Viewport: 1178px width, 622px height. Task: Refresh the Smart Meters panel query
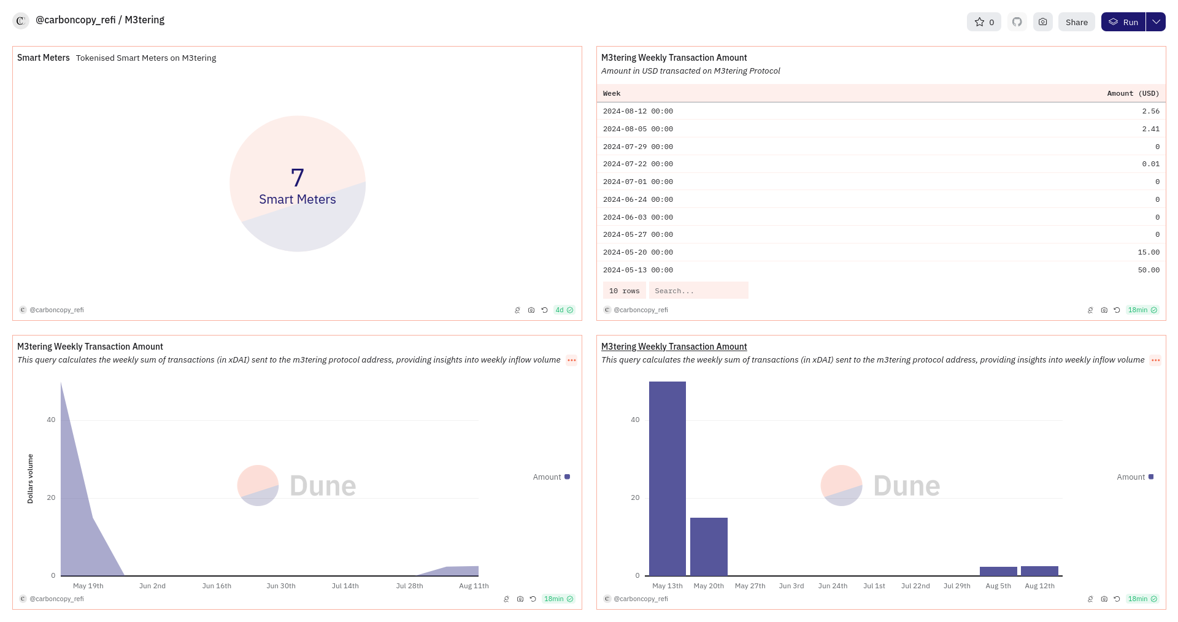tap(544, 310)
